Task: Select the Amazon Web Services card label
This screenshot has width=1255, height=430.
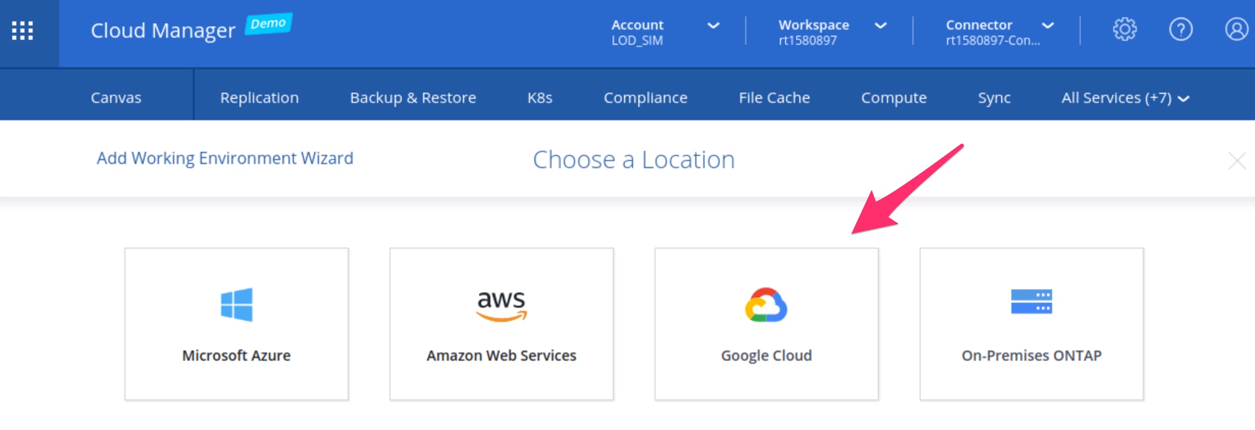Action: pos(501,355)
